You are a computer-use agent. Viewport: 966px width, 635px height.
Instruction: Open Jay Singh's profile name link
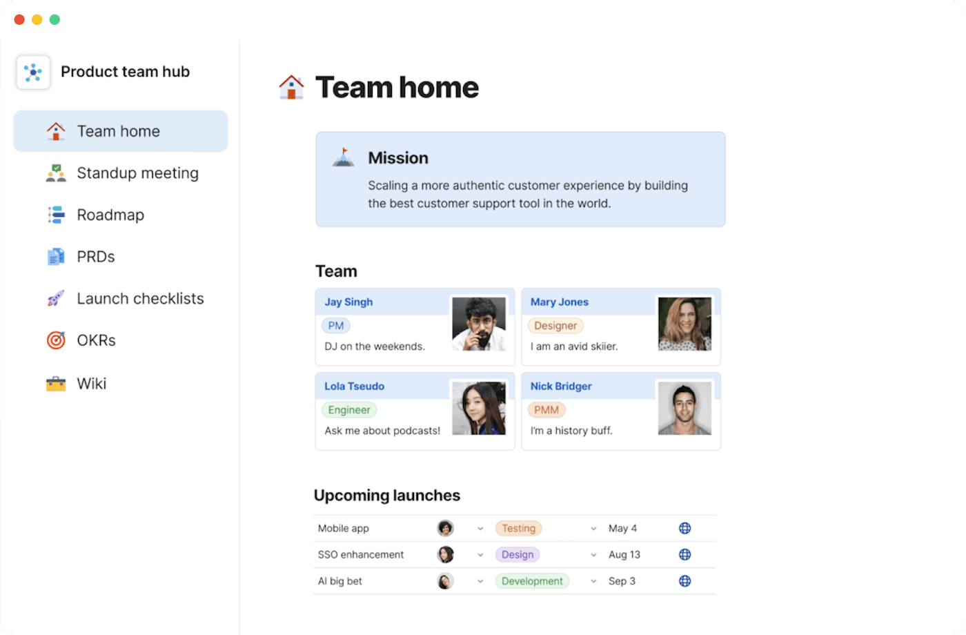348,302
